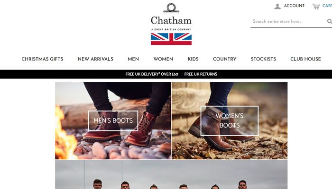Click the Men's Boots banner button
Image resolution: width=332 pixels, height=189 pixels.
click(113, 120)
